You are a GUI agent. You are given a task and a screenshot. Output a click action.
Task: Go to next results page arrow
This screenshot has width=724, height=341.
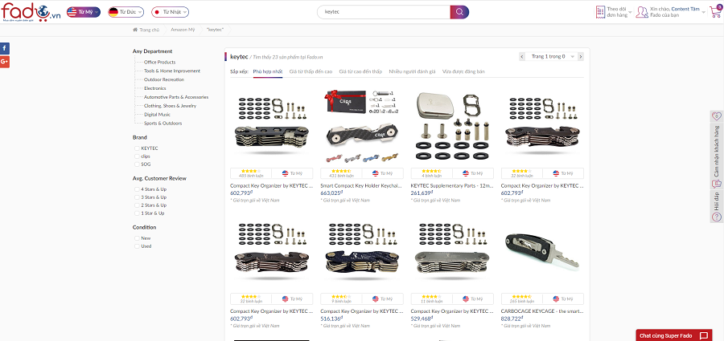[580, 56]
